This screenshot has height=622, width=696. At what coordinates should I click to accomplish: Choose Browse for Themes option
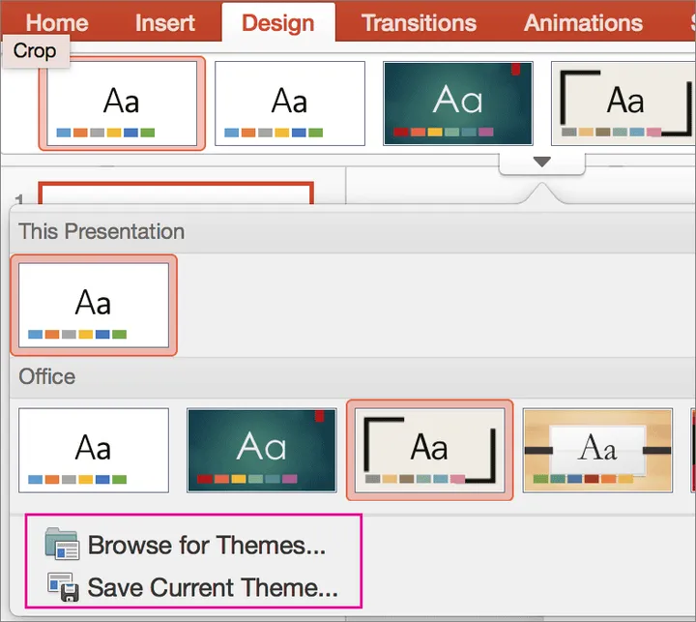206,546
